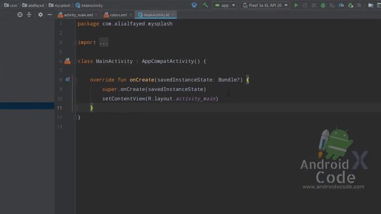Click the activity_main reference on line 10

tap(196, 99)
